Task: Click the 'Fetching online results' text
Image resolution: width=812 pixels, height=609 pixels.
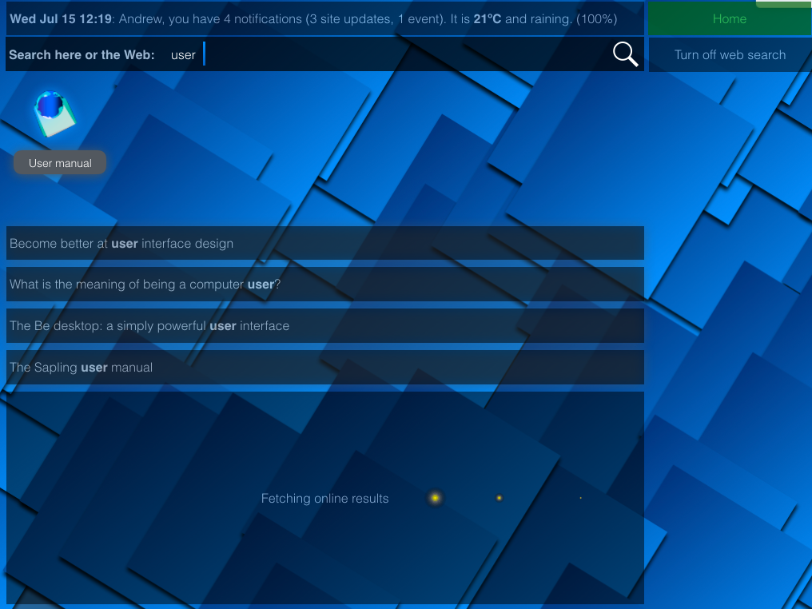Action: 324,498
